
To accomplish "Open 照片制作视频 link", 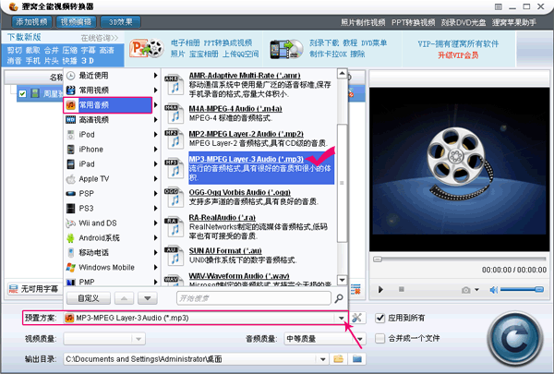I will tap(363, 22).
